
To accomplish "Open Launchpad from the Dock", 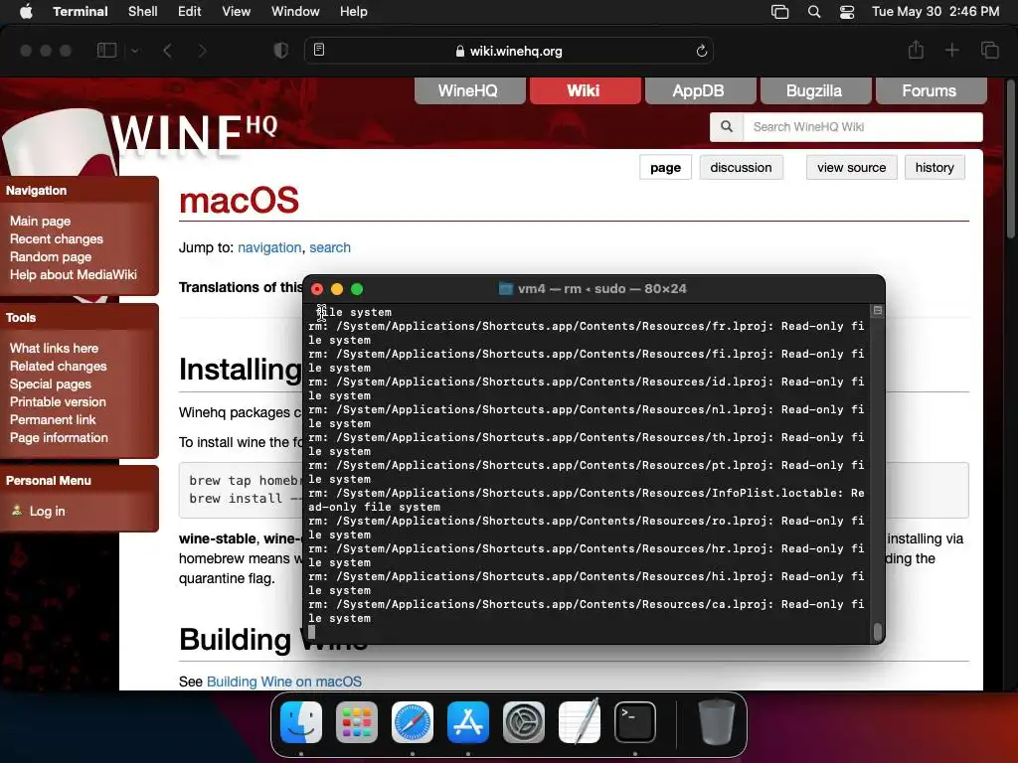I will (x=357, y=722).
